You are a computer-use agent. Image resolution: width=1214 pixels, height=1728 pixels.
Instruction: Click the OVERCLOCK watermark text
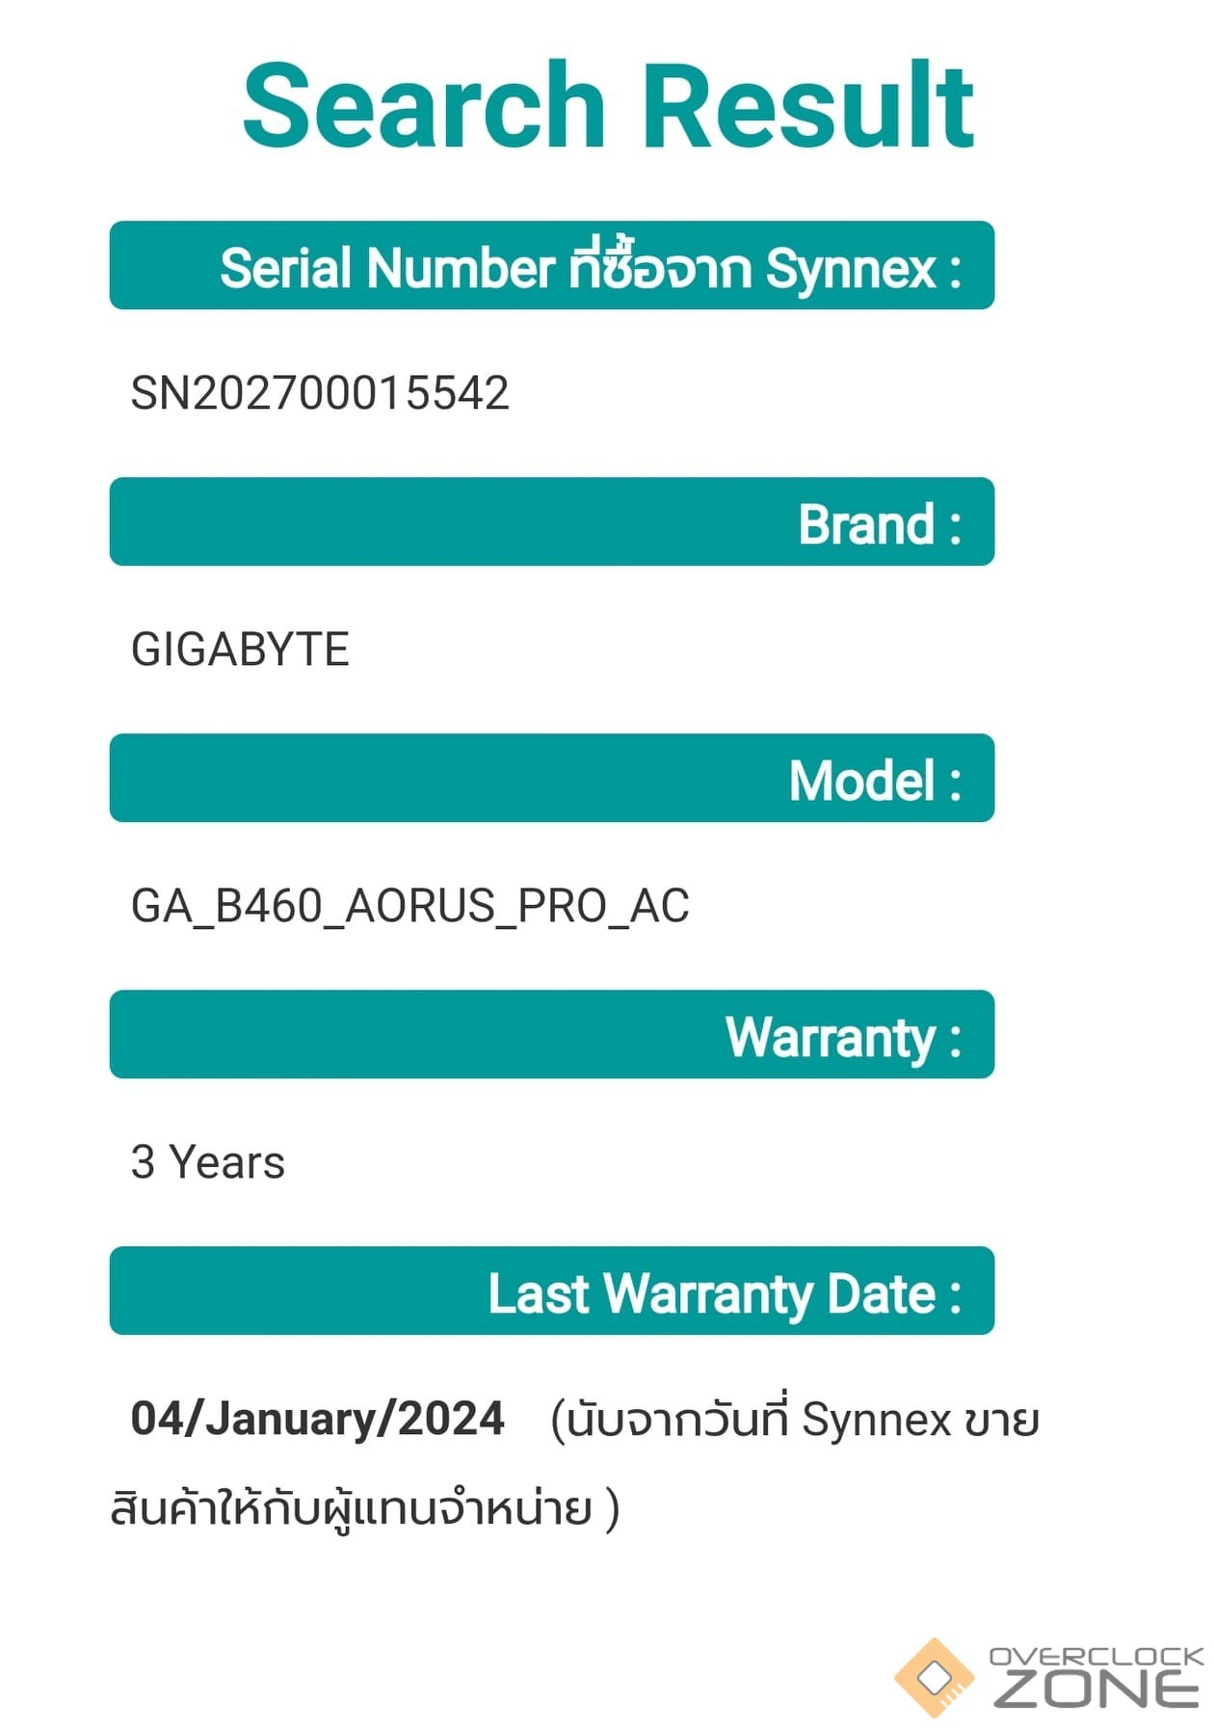(1096, 1656)
